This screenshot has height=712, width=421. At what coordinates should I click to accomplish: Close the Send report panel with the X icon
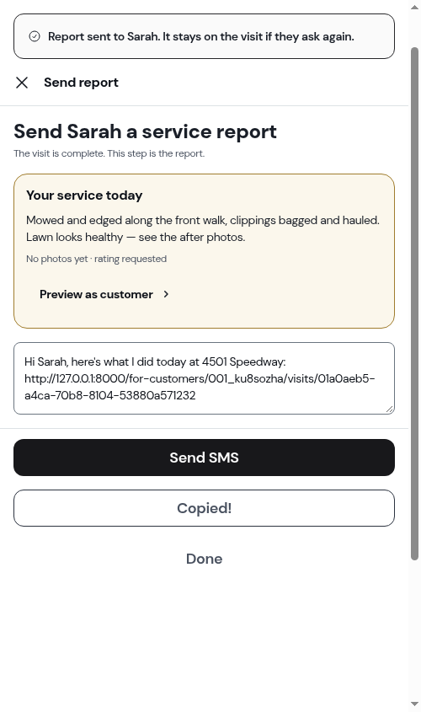(x=22, y=83)
